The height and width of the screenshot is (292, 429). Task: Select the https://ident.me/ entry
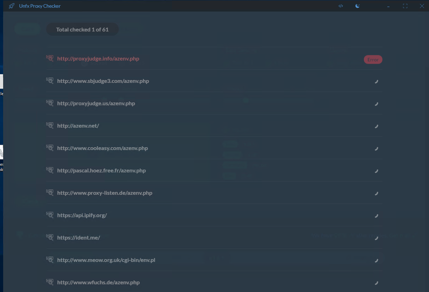click(78, 238)
